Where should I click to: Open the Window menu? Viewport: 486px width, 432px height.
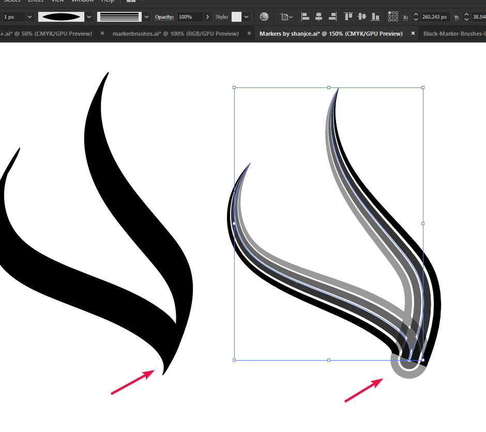[83, 2]
